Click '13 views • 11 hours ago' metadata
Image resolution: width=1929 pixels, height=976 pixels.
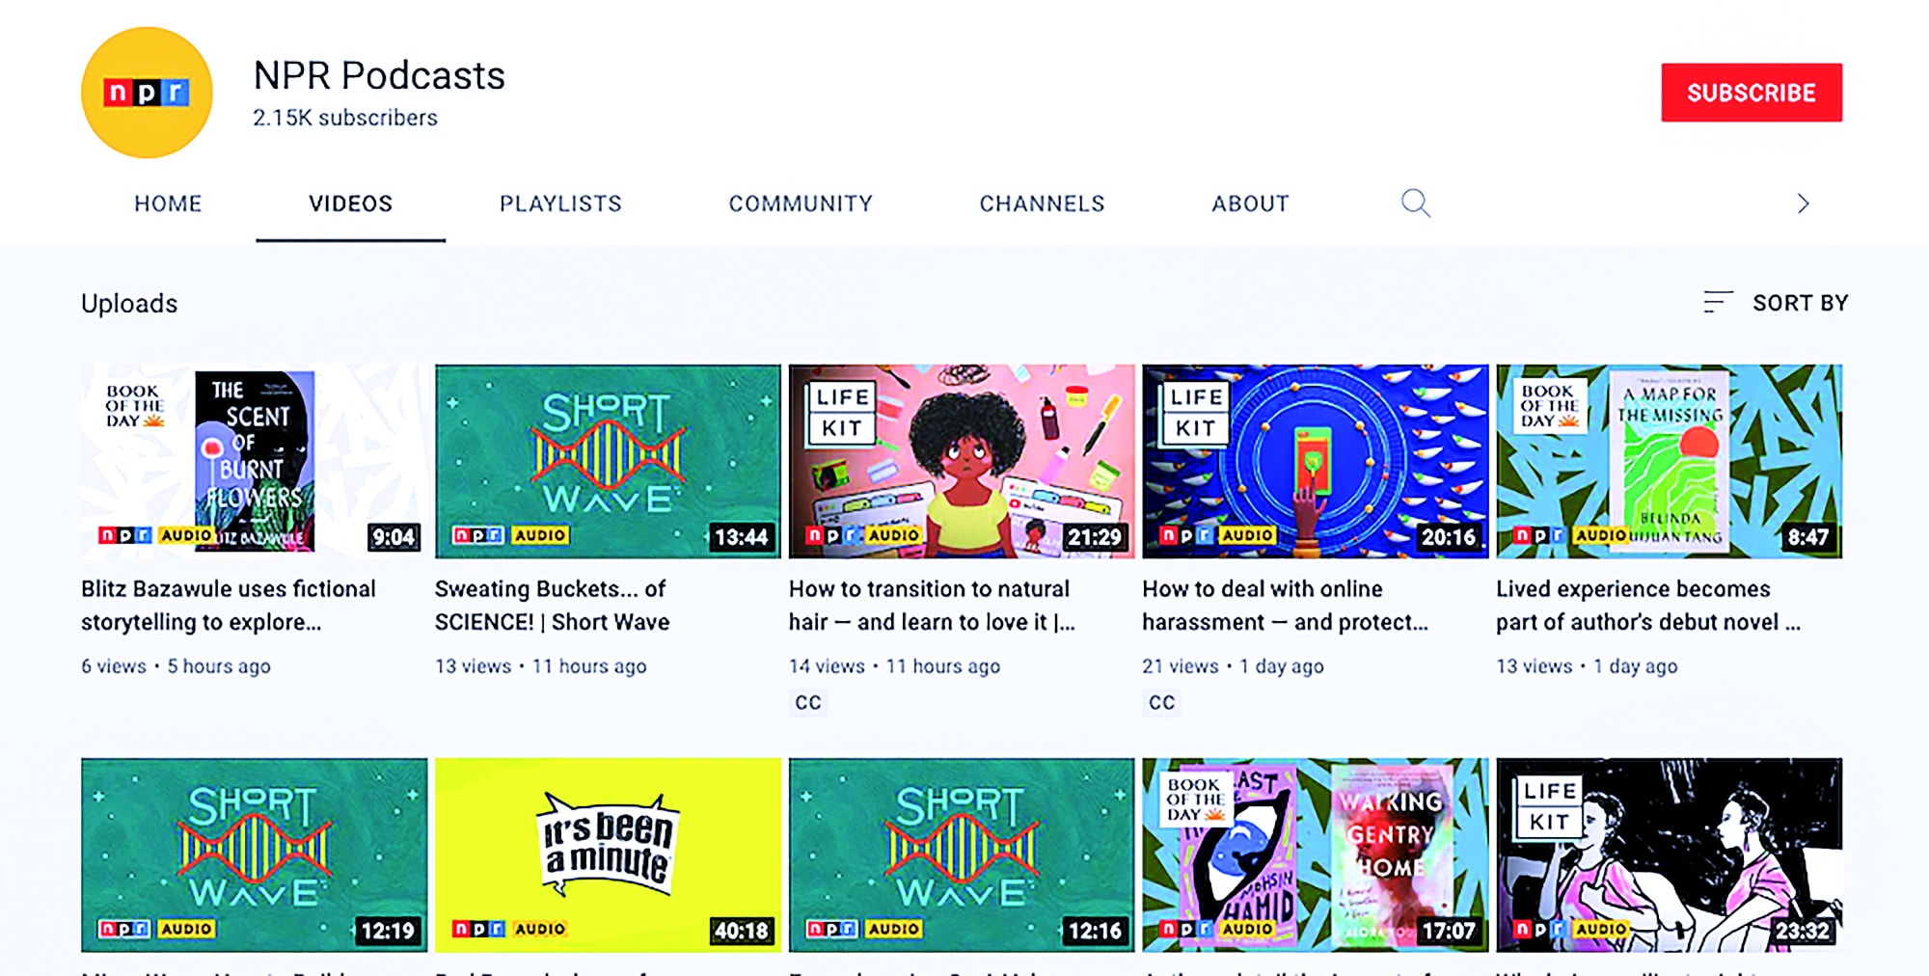[540, 666]
